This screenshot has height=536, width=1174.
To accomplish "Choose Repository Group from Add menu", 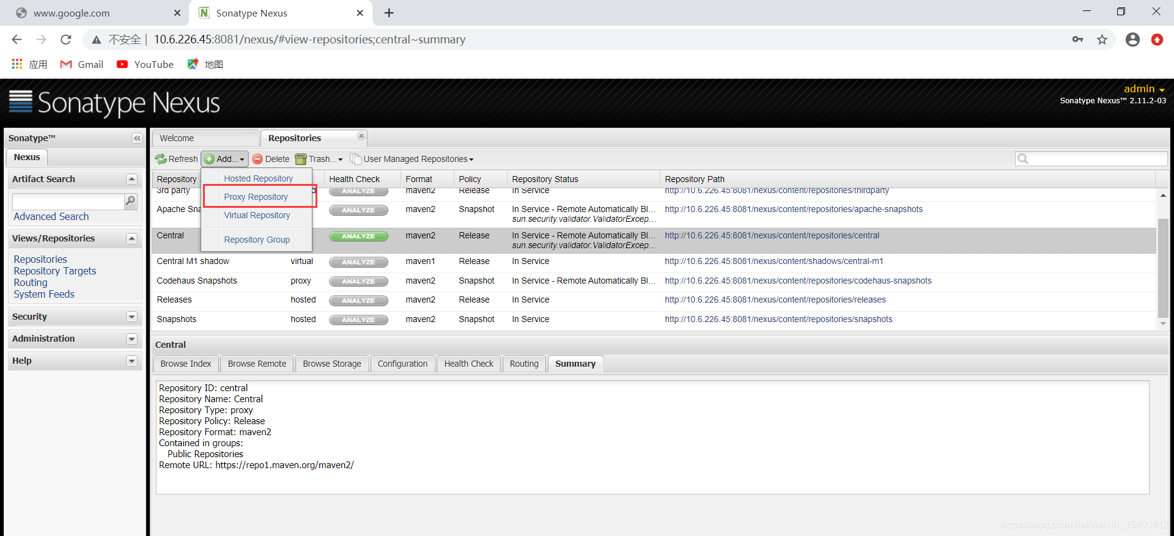I will pyautogui.click(x=257, y=240).
